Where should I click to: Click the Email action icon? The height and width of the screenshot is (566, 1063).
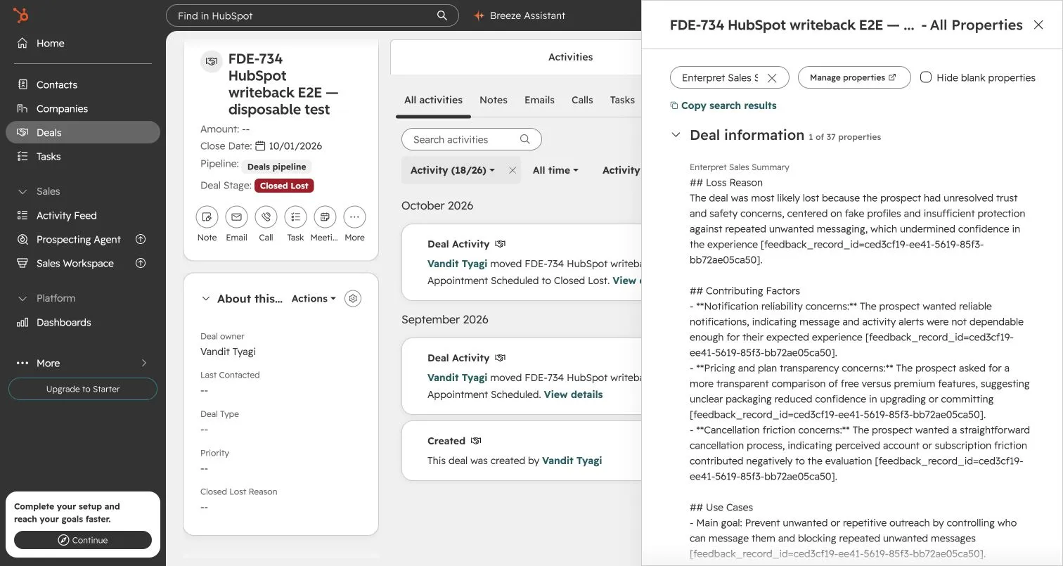tap(236, 217)
